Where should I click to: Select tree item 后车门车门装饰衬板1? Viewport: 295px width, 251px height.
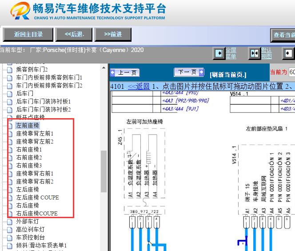(x=44, y=101)
